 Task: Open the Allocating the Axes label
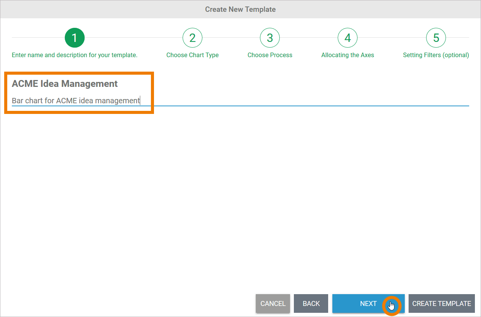coord(348,55)
